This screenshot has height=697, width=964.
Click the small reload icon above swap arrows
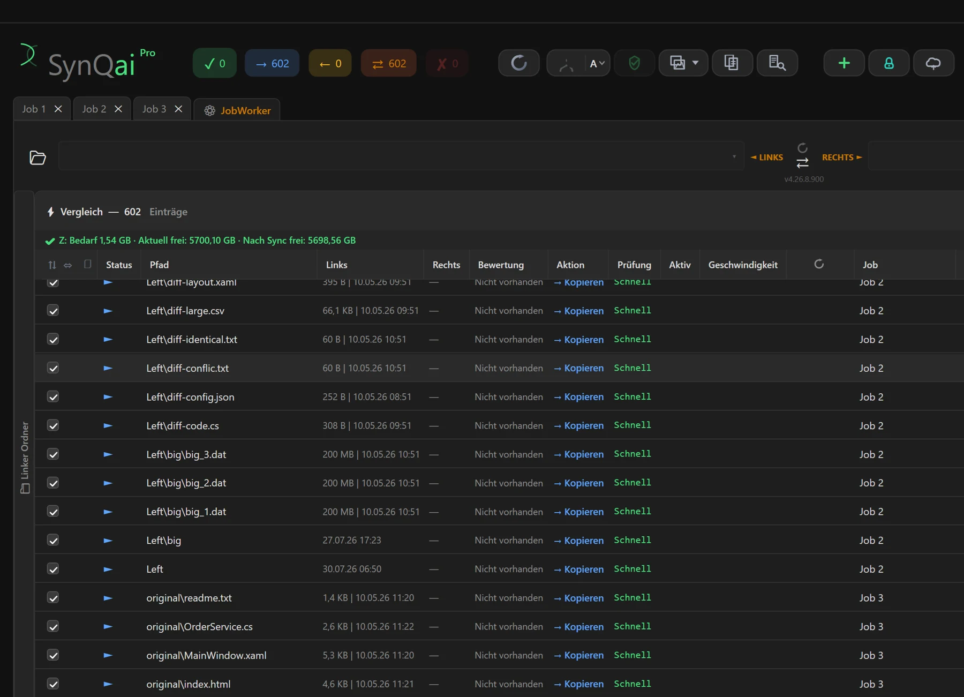(x=802, y=148)
